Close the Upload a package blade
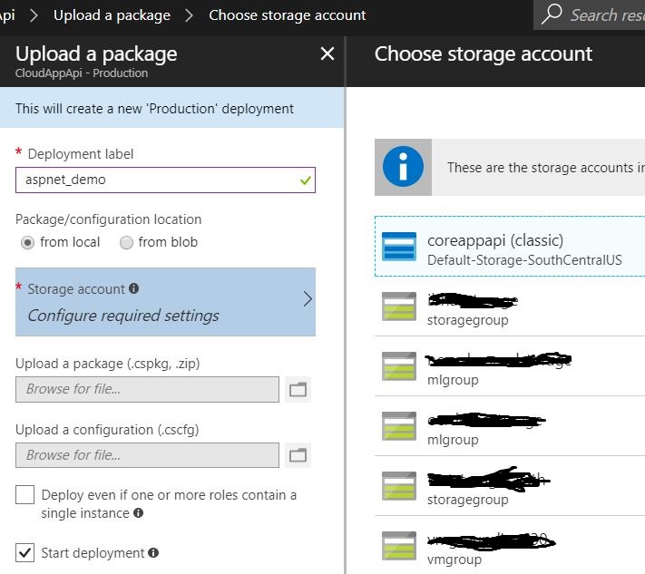The height and width of the screenshot is (574, 645). 327,54
